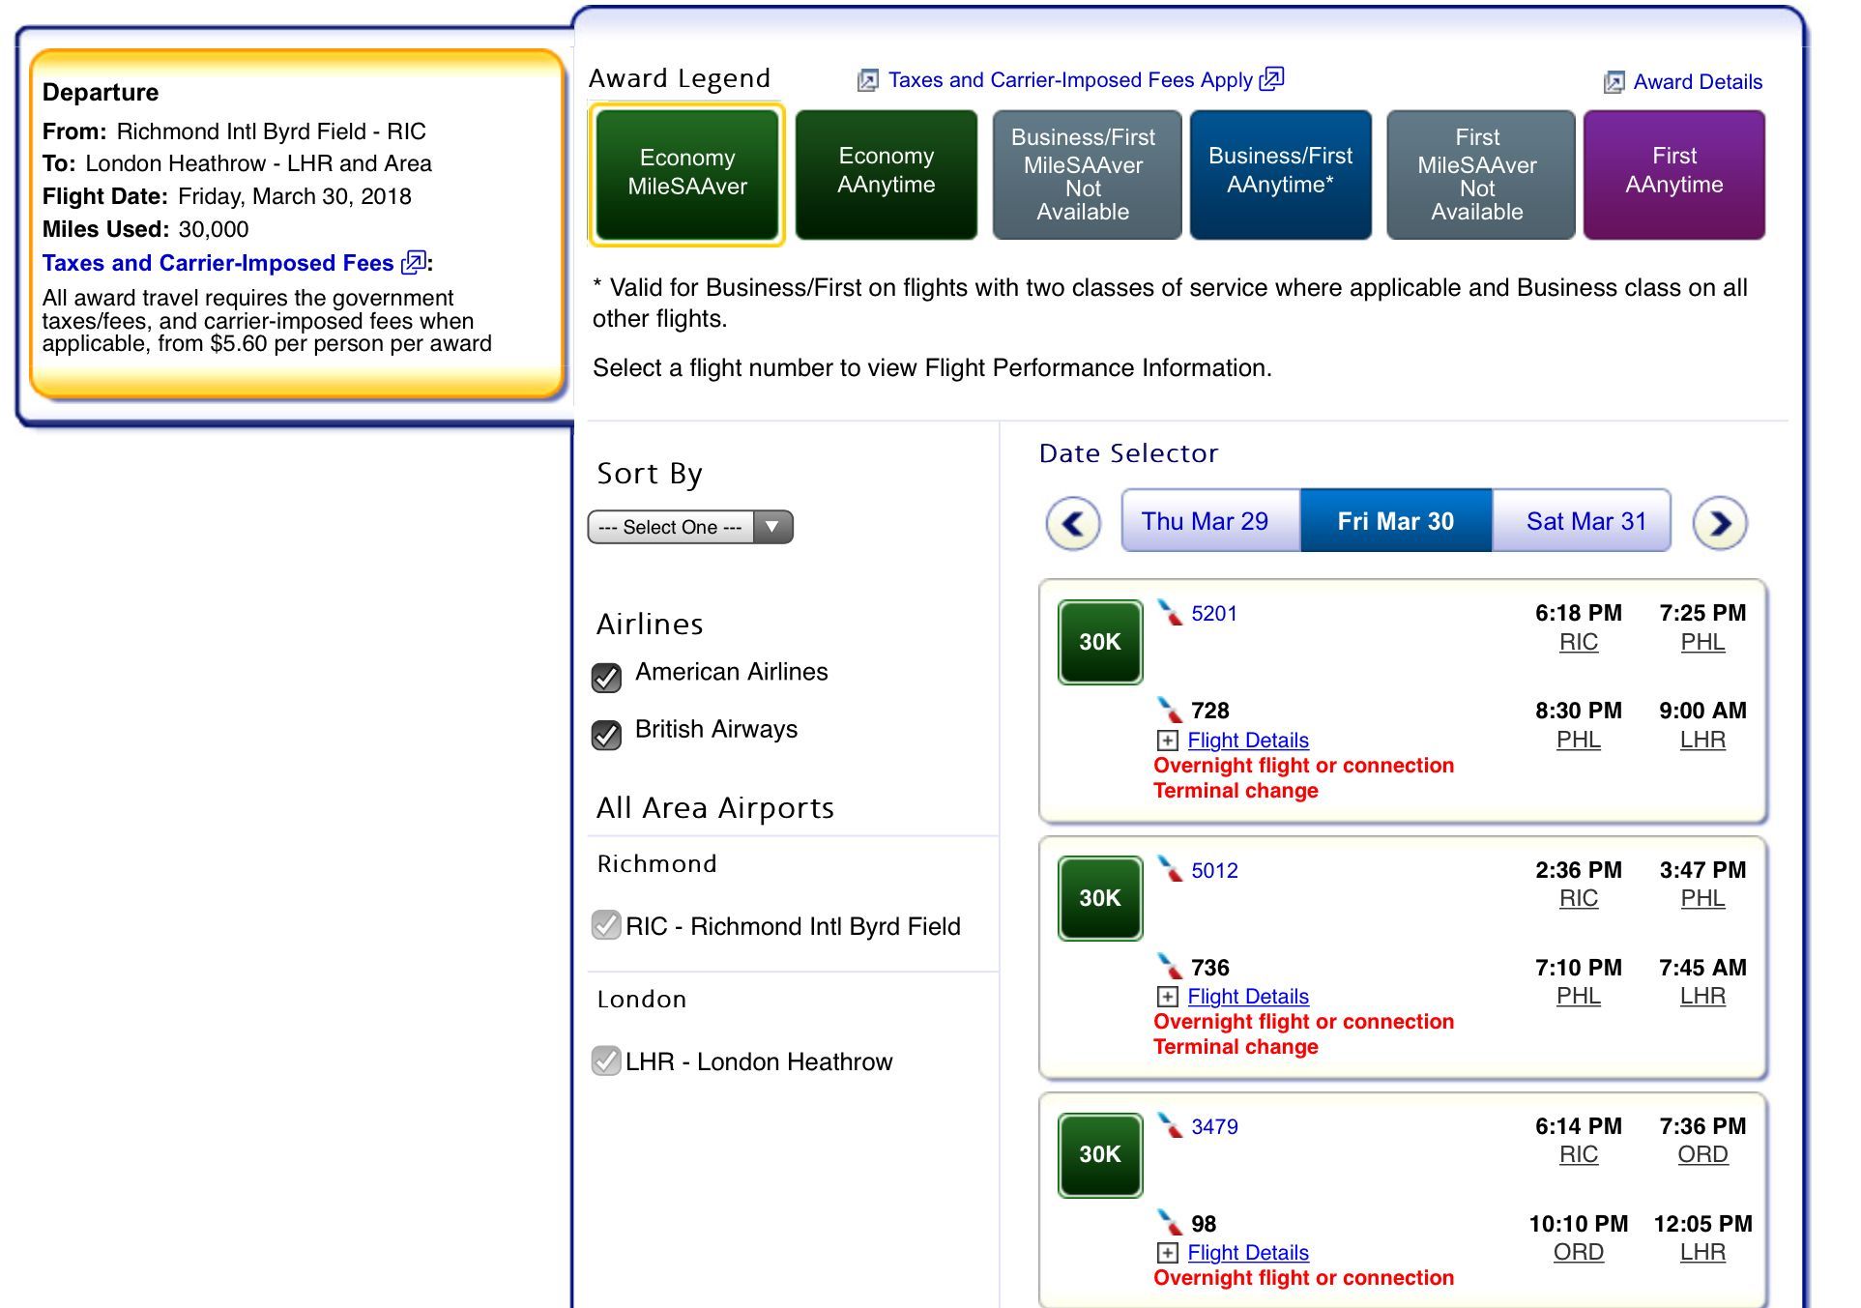This screenshot has height=1308, width=1861.
Task: Advance dates with right arrow button
Action: tap(1720, 523)
